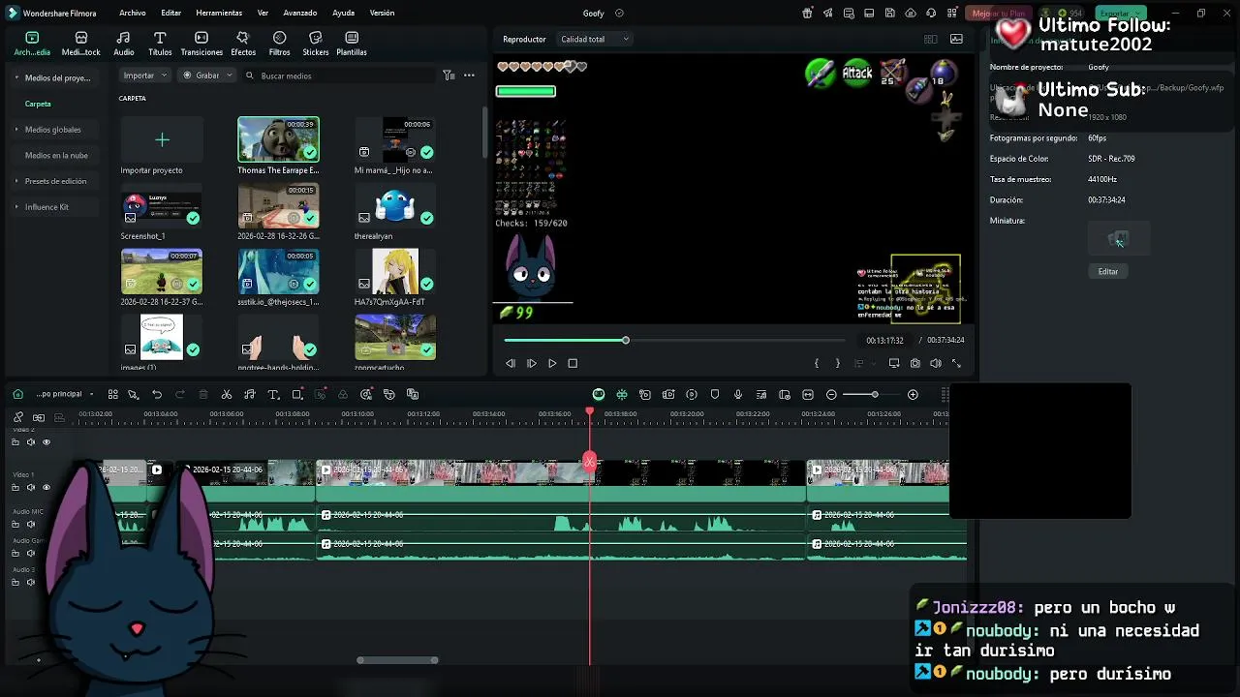Select the timeline crop tool
Viewport: 1240px width, 697px height.
click(x=297, y=394)
